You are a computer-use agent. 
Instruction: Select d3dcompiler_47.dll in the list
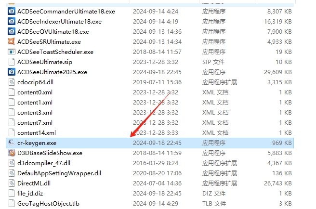[44, 163]
